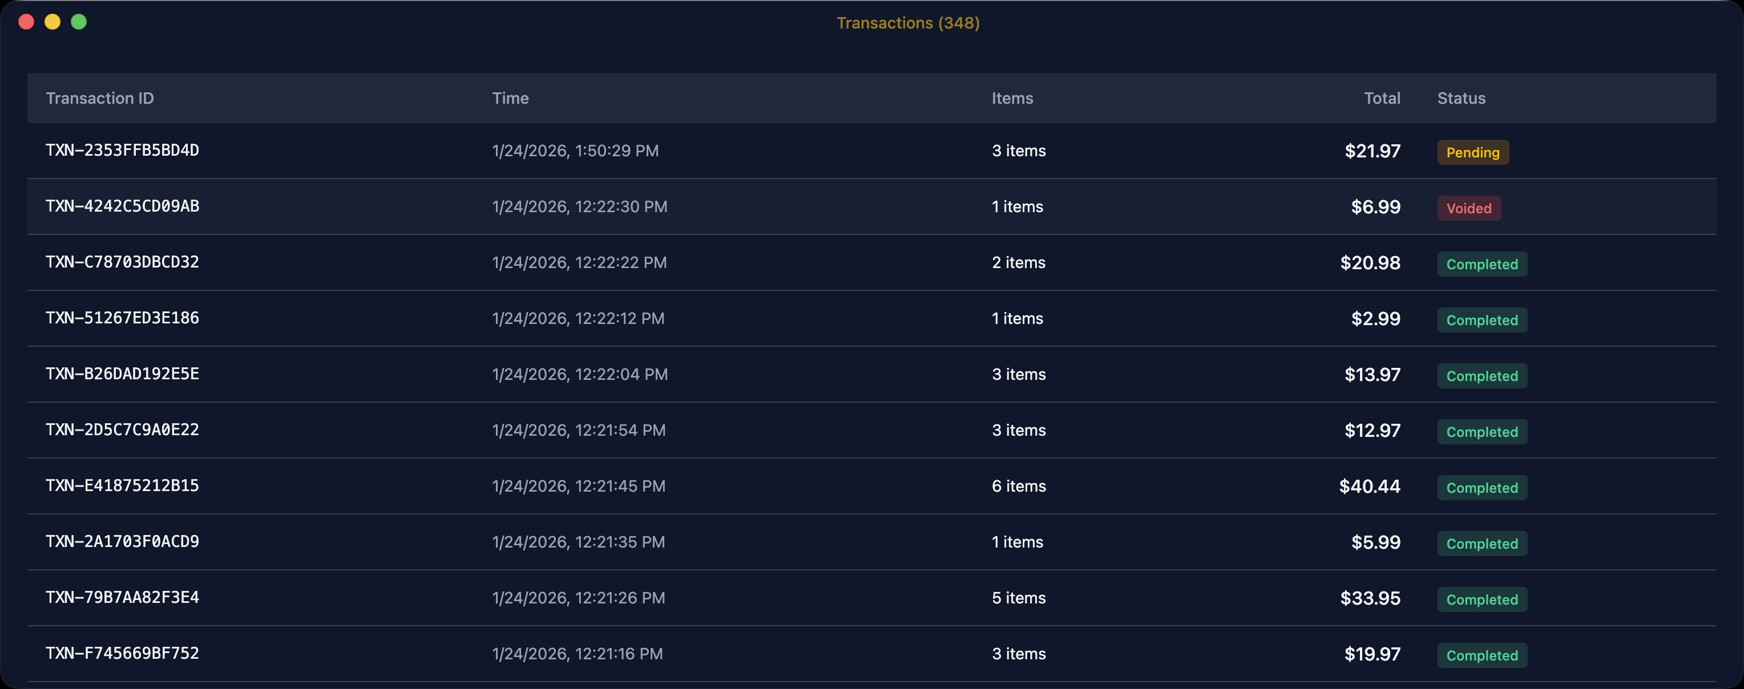Open transaction TXN-B26DAD192E5E
This screenshot has height=689, width=1744.
(122, 374)
